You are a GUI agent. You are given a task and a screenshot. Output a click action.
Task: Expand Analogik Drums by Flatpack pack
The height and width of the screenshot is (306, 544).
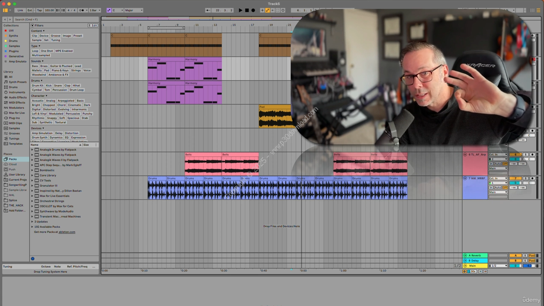32,150
